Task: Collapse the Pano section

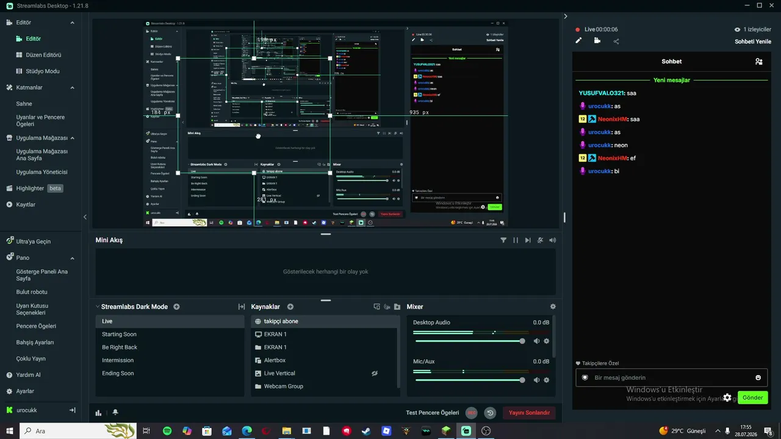Action: 72,258
